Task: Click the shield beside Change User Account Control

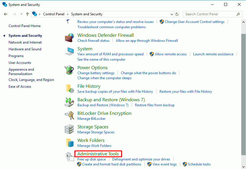Action: [162, 22]
